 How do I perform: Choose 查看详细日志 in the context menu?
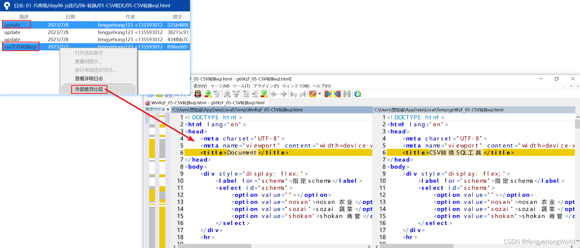click(x=89, y=79)
